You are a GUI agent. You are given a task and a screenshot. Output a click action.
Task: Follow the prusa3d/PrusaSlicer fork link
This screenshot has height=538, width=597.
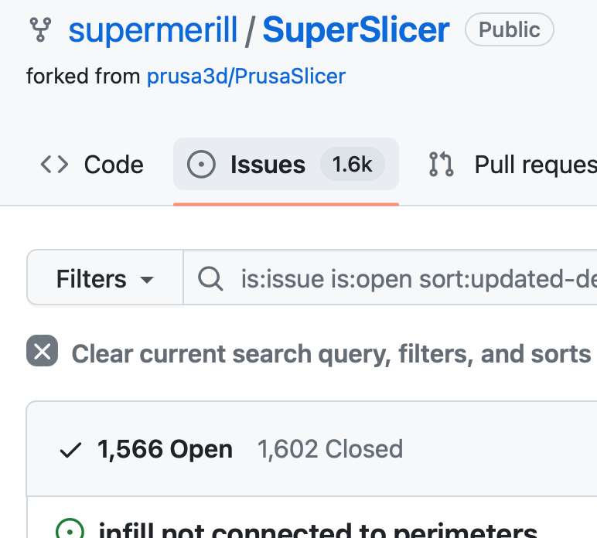(247, 76)
